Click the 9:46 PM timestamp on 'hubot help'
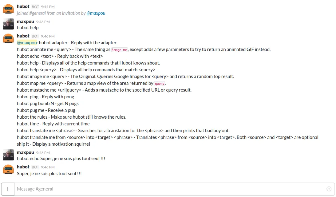 (x=43, y=22)
